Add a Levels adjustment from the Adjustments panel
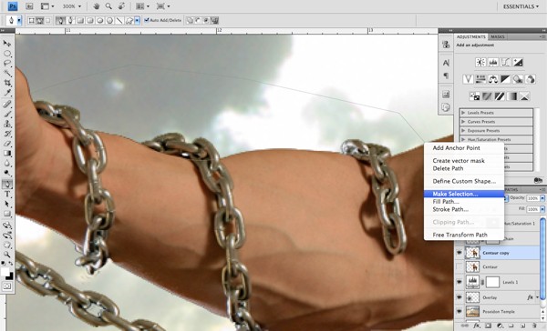The height and width of the screenshot is (331, 547). click(493, 63)
